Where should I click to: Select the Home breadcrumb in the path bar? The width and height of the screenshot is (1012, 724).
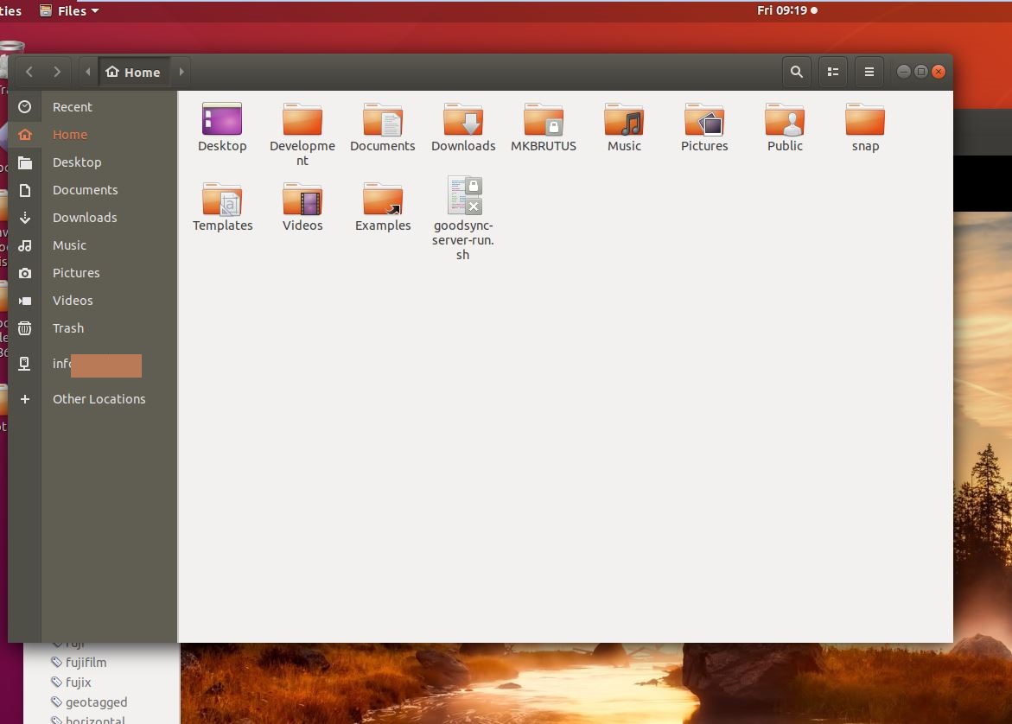click(x=133, y=72)
